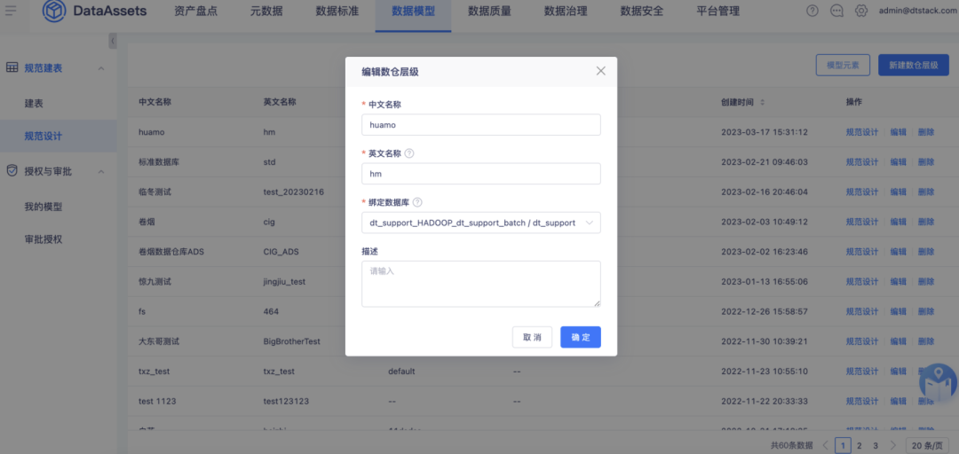Viewport: 959px width, 454px height.
Task: Open the 绑定数据库 dropdown
Action: pos(480,223)
